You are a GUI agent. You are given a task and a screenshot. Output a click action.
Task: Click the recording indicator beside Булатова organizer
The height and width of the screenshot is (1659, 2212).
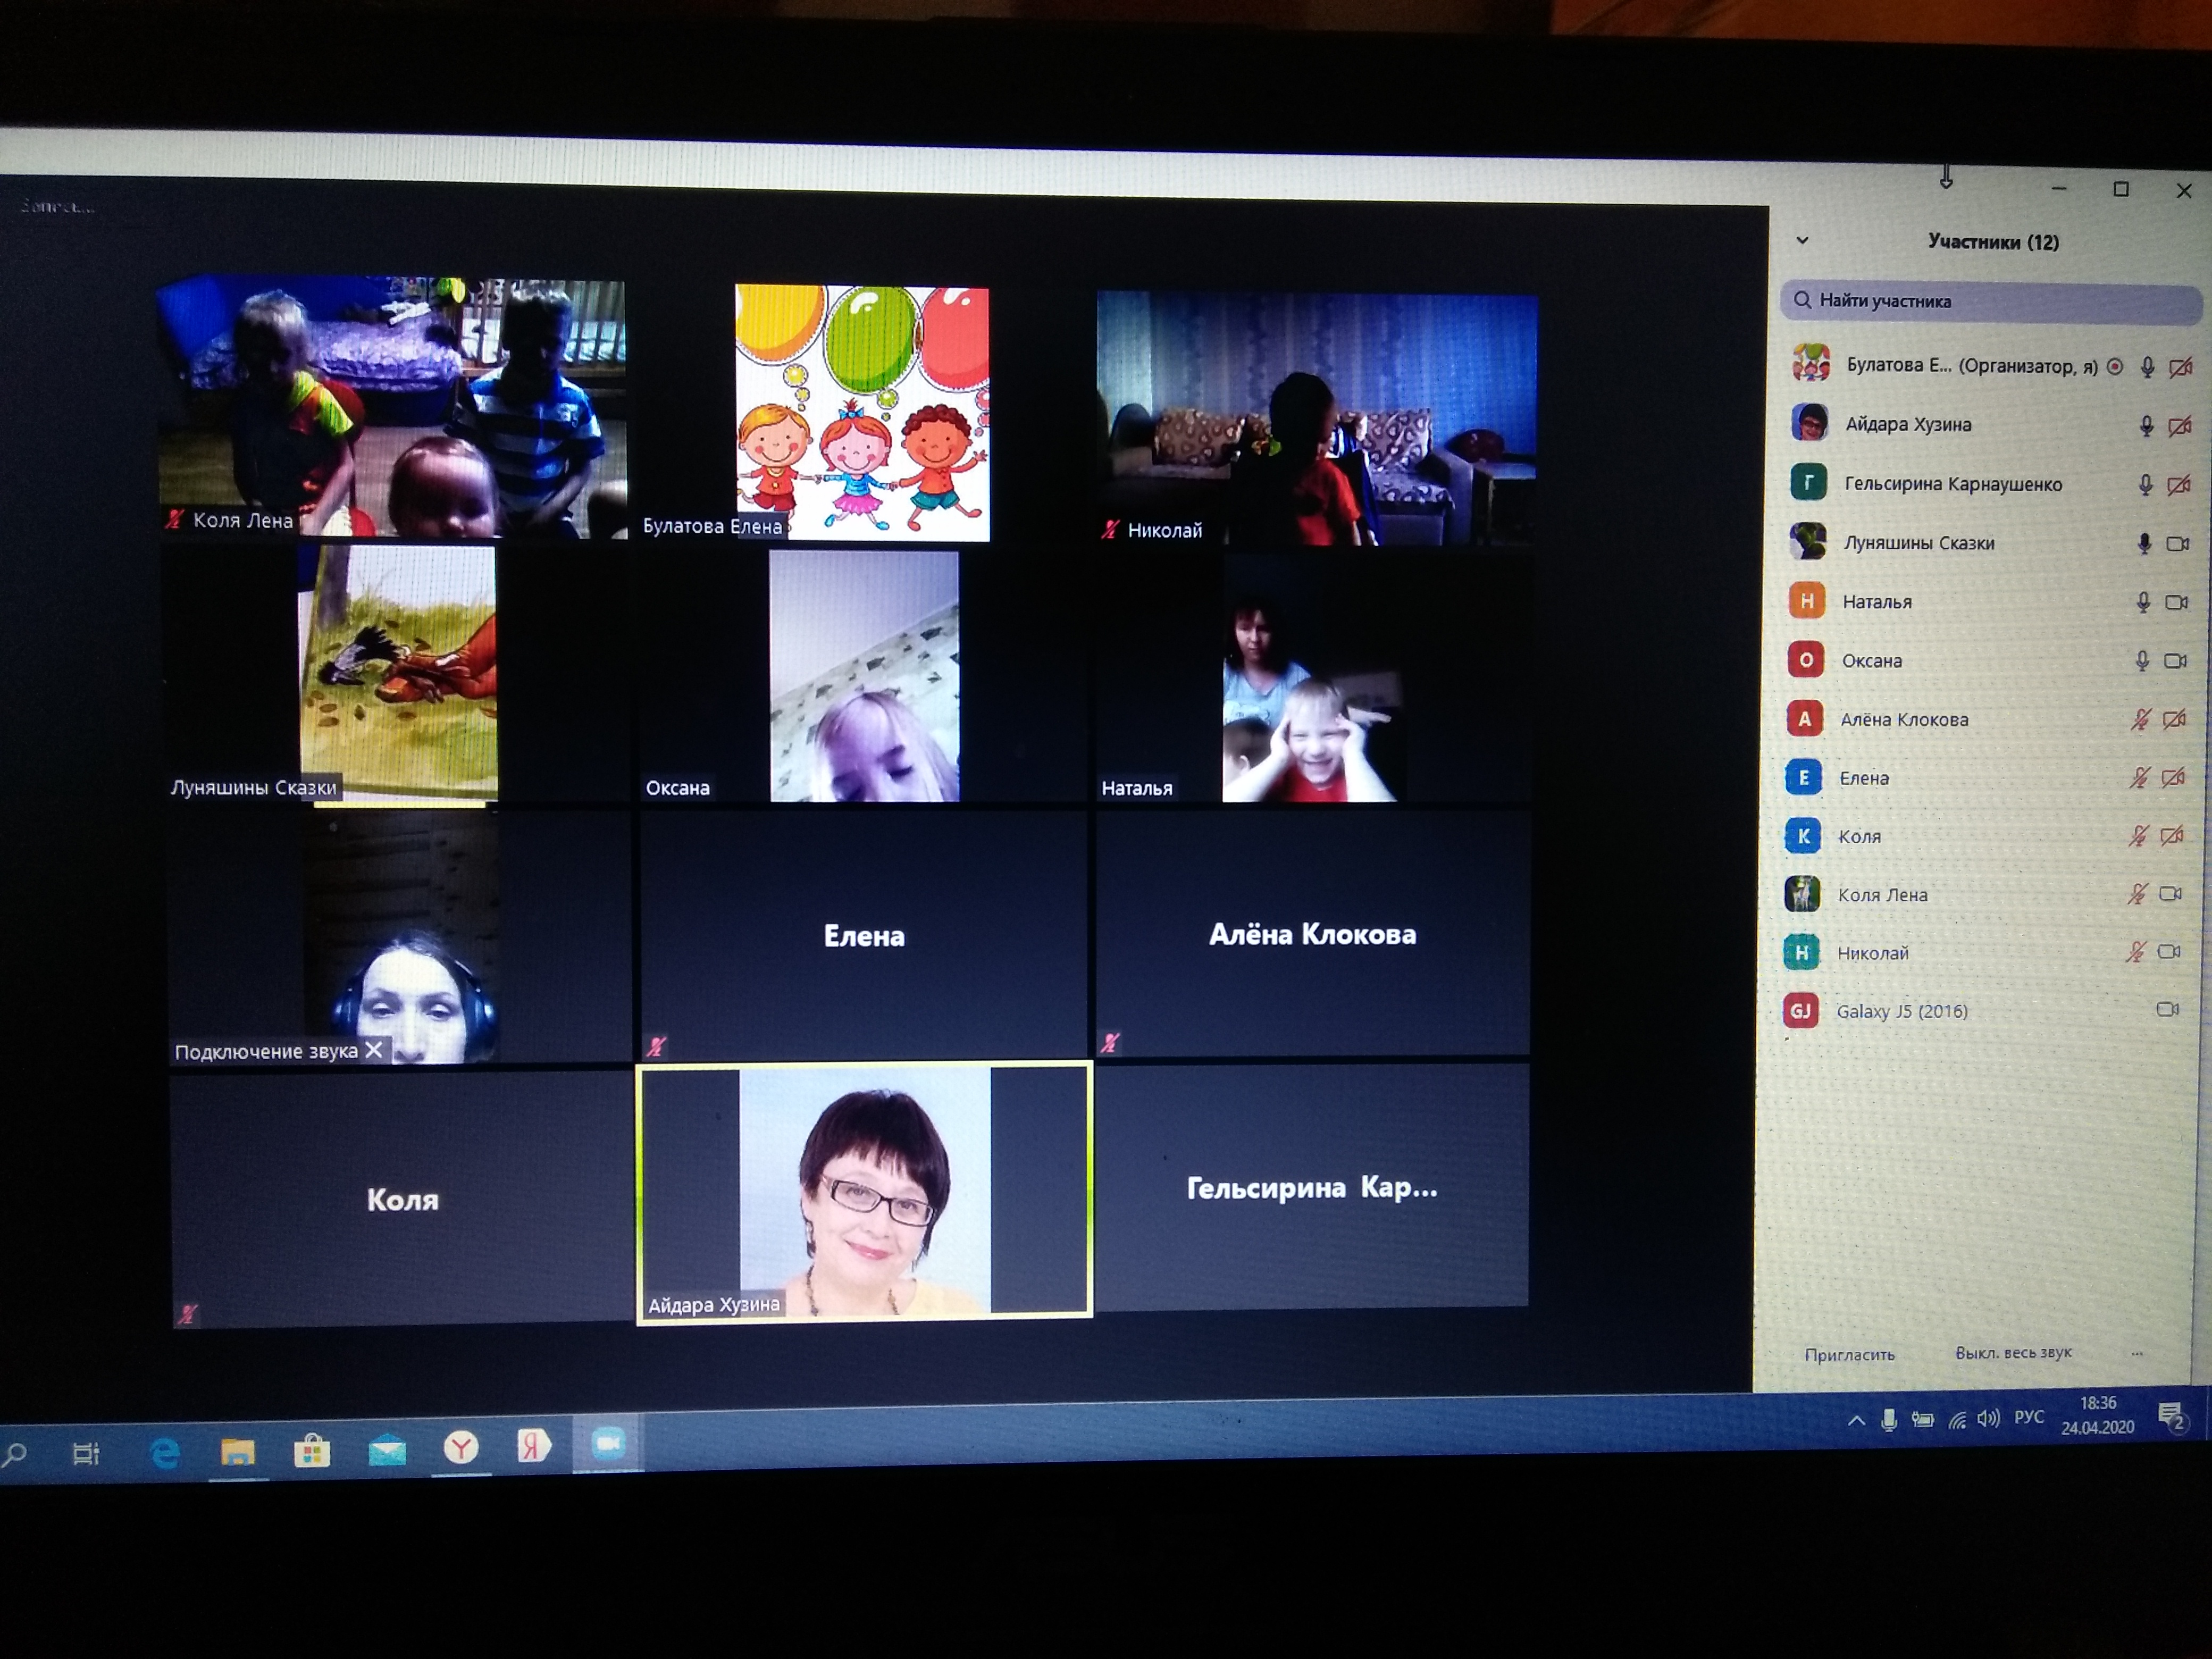(x=2114, y=367)
